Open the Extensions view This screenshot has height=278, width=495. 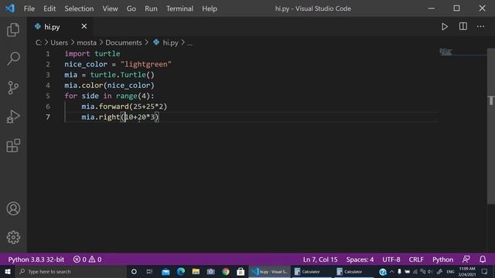13,145
